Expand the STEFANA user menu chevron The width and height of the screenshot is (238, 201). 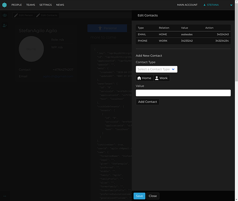(232, 5)
